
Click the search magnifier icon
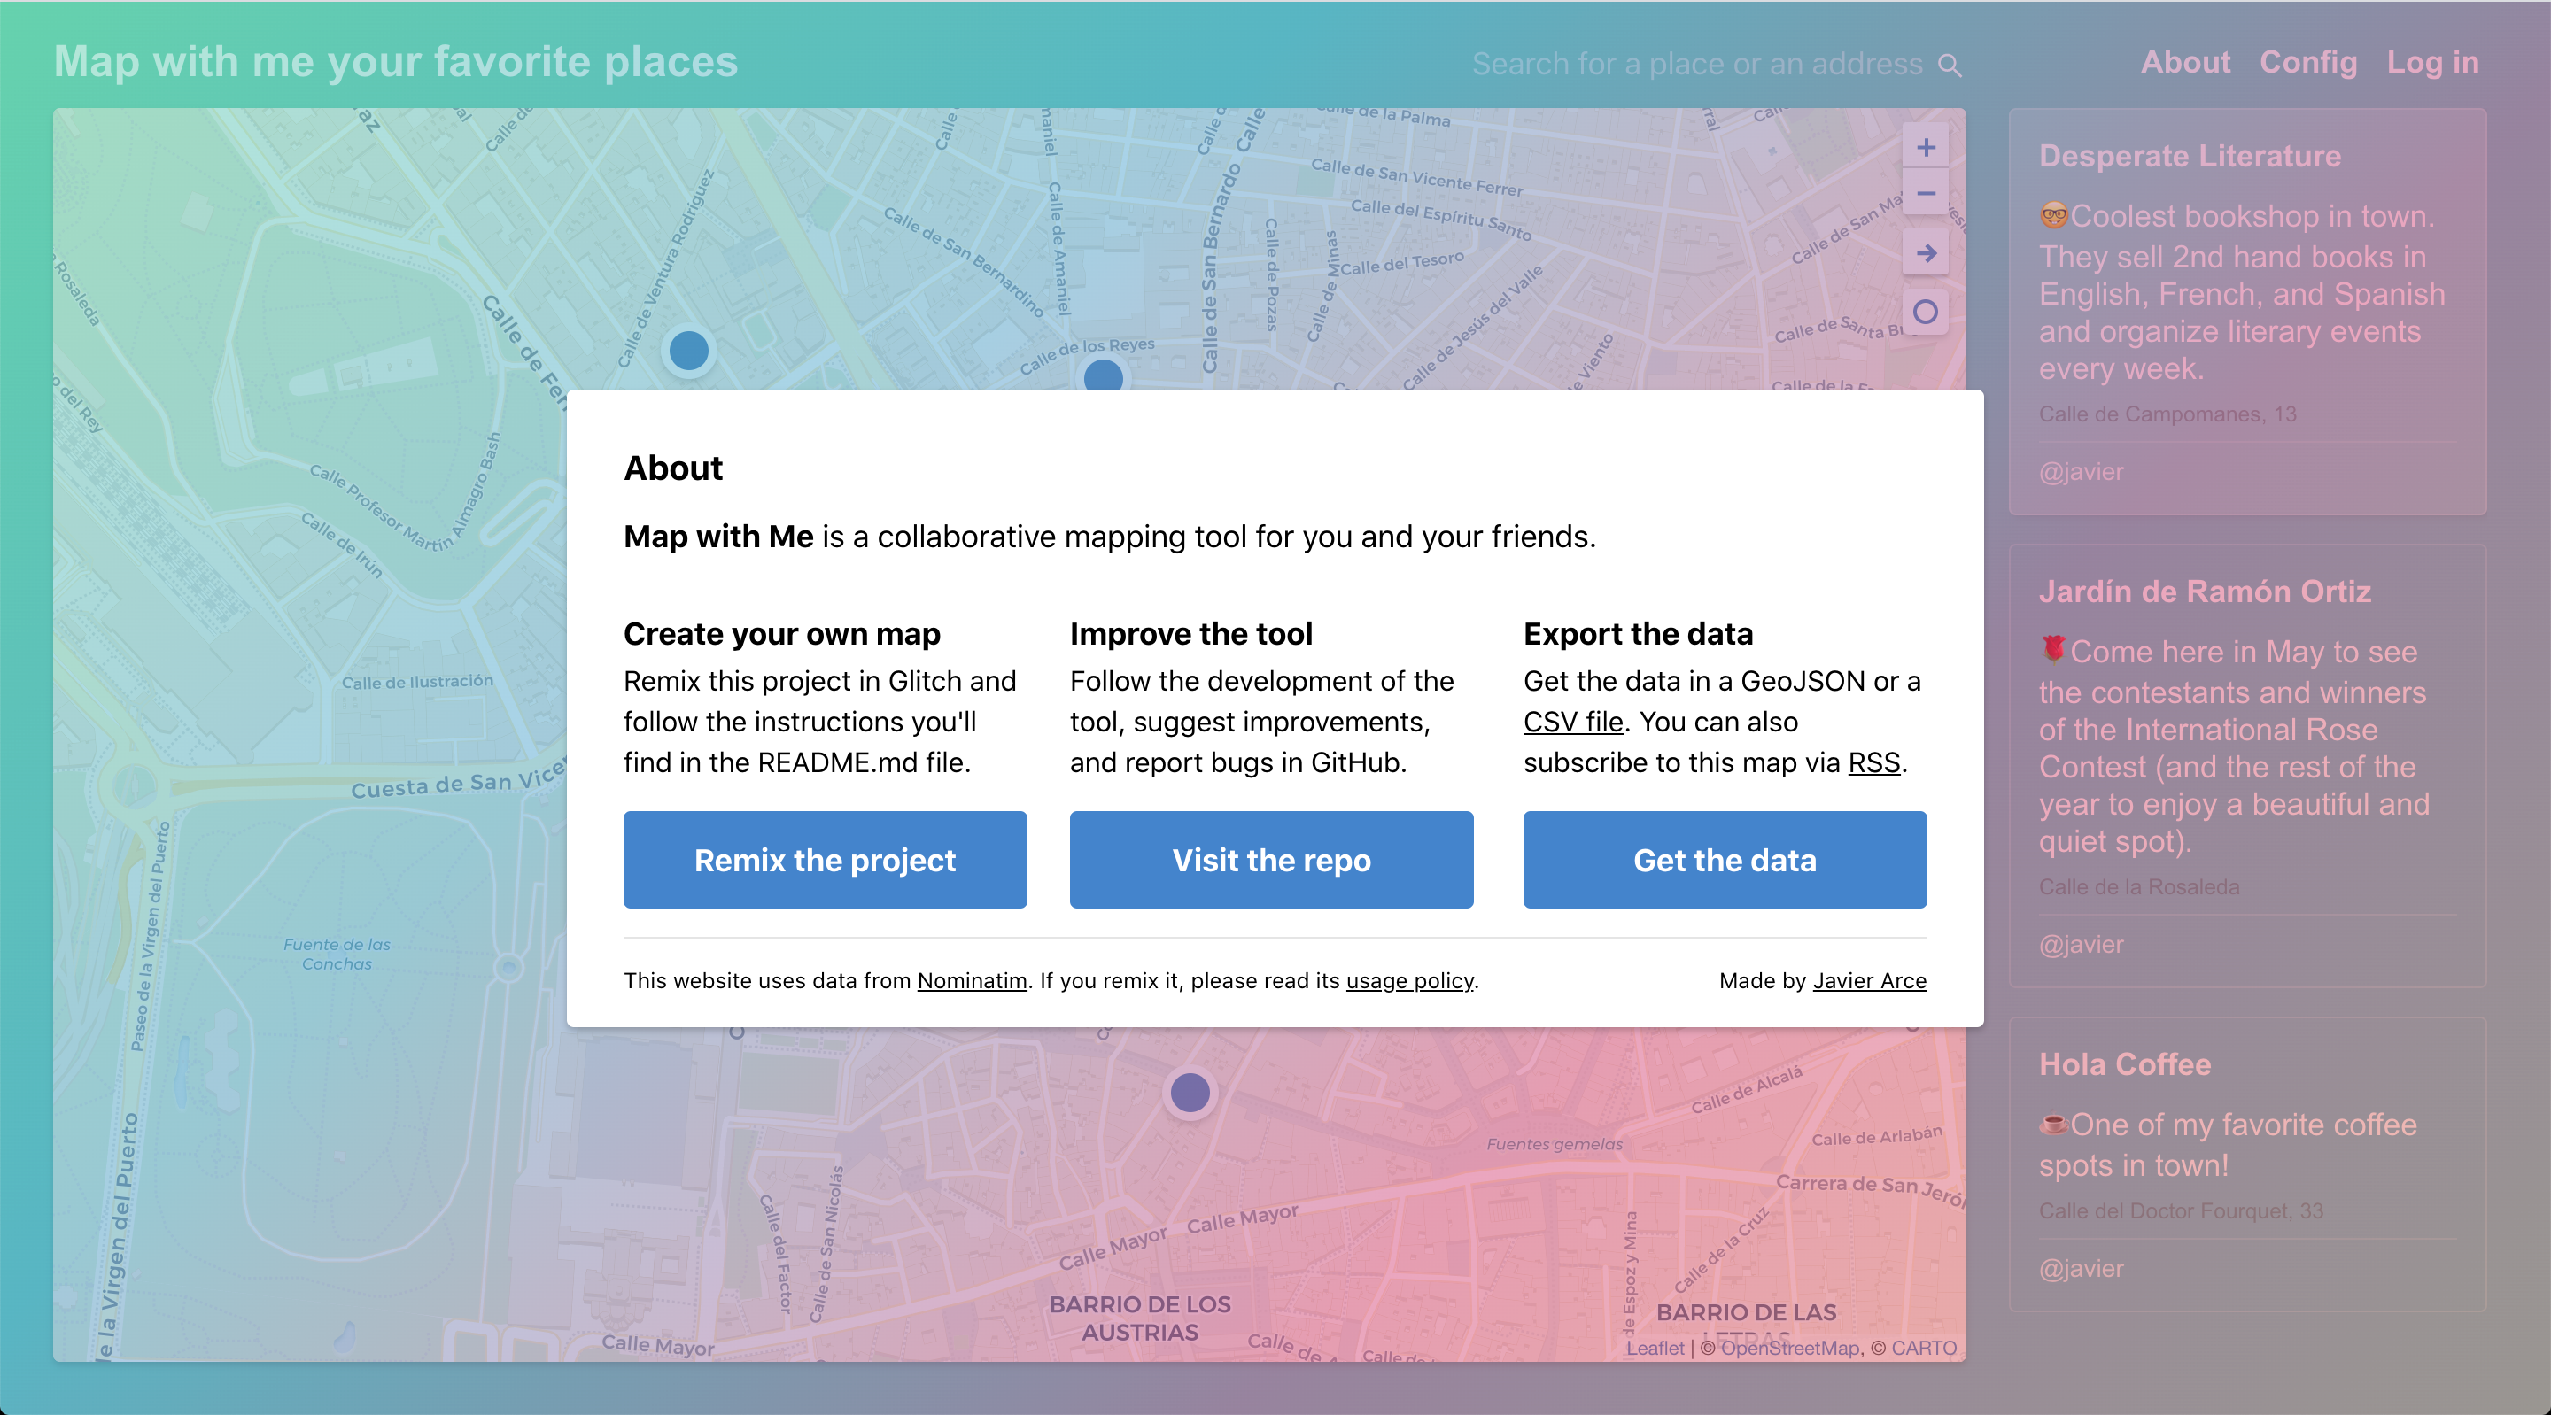click(x=1949, y=64)
